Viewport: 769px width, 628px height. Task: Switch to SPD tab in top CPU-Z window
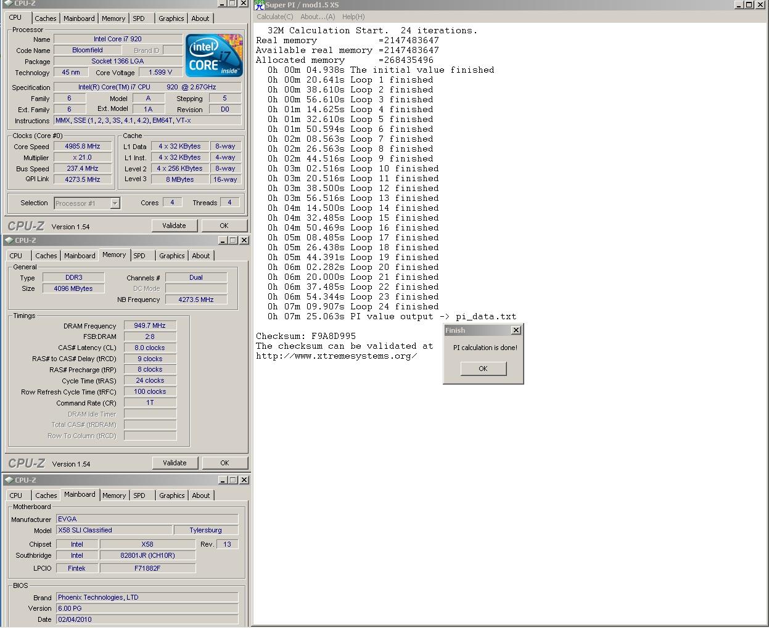tap(139, 18)
